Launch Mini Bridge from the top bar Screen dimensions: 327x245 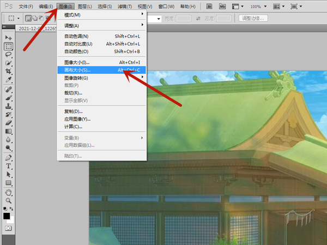click(222, 7)
